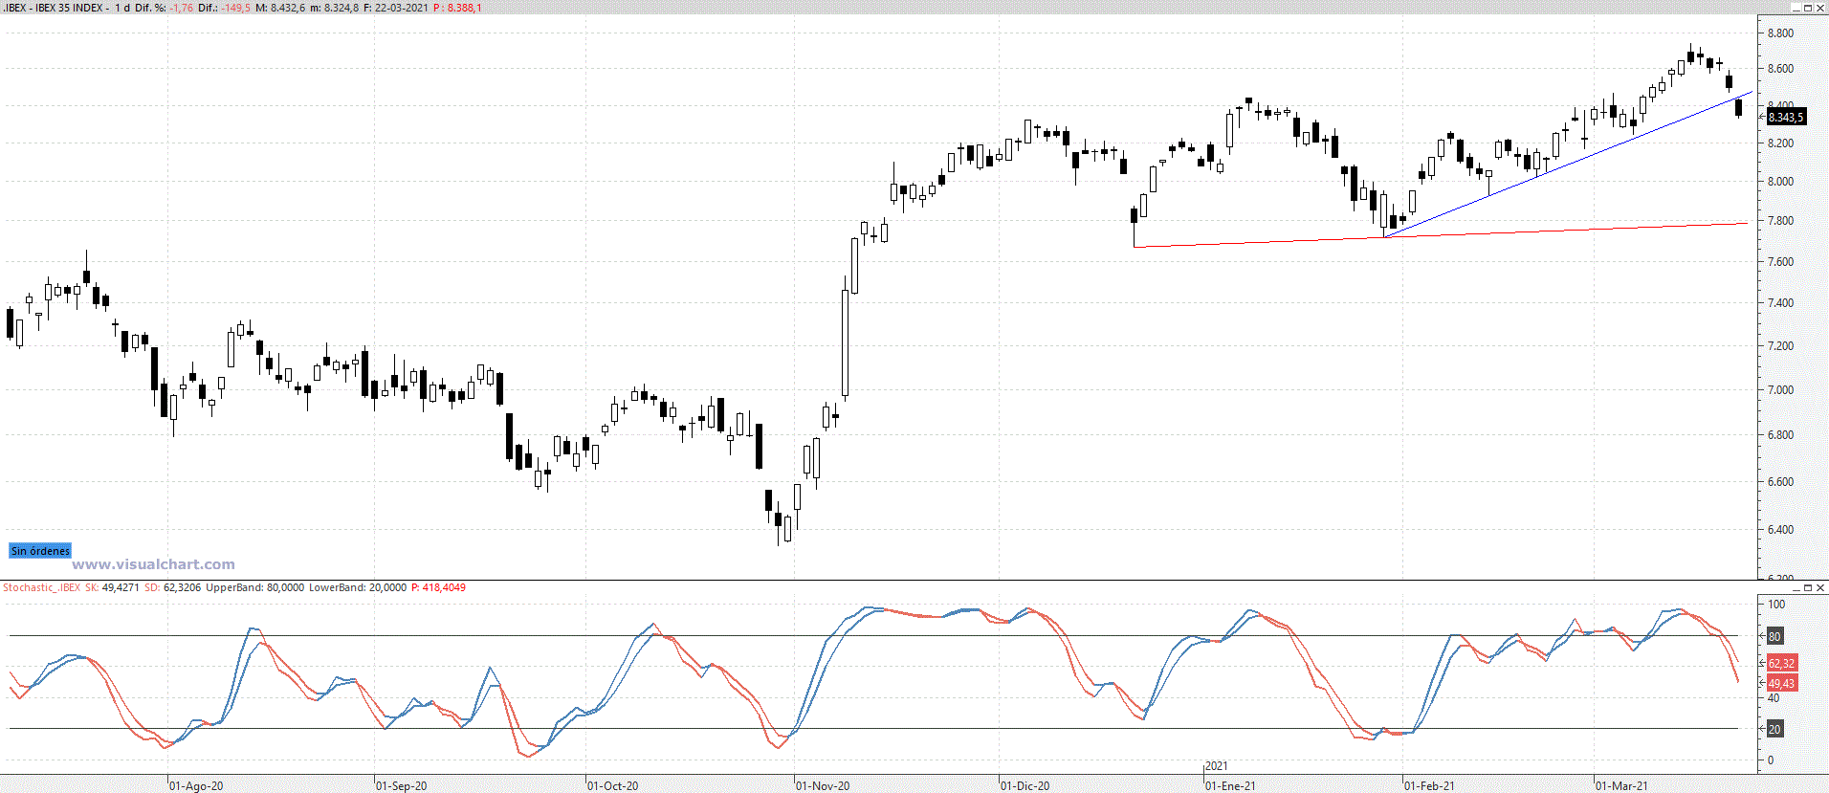
Task: Click the 01-Nov-20 date marker
Action: [x=823, y=785]
